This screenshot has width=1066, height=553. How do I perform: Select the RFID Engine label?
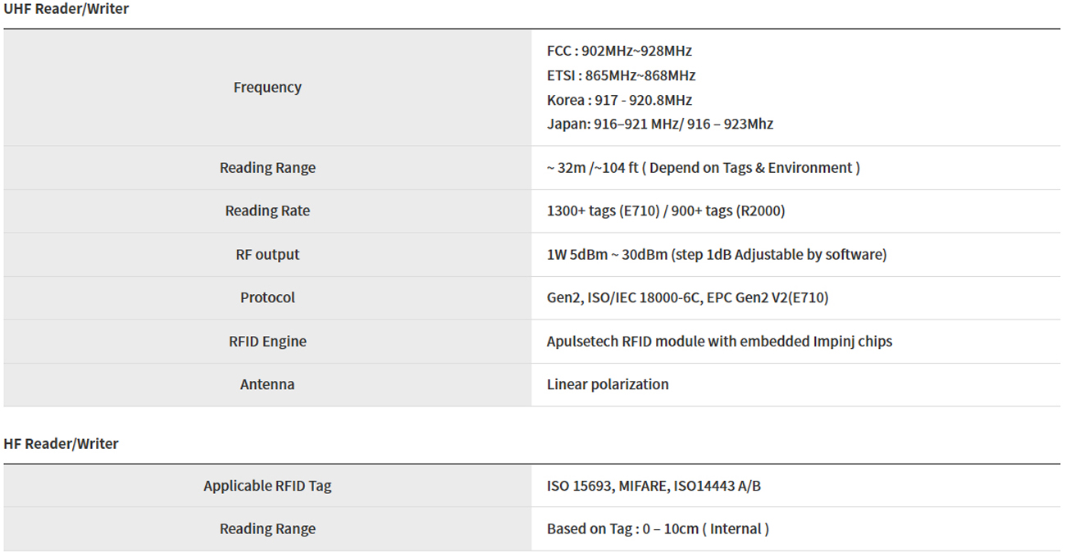coord(267,342)
